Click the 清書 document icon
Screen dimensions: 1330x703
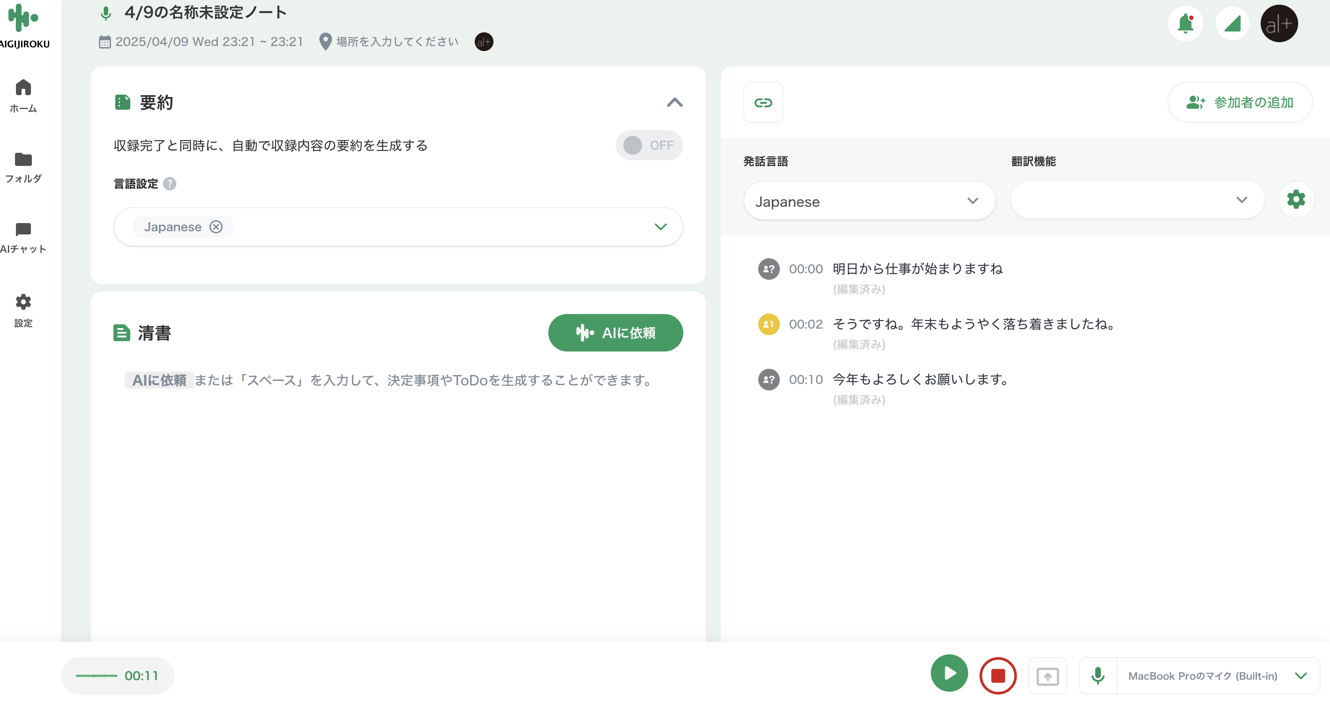(121, 333)
